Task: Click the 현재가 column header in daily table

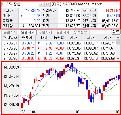Action: (27, 38)
